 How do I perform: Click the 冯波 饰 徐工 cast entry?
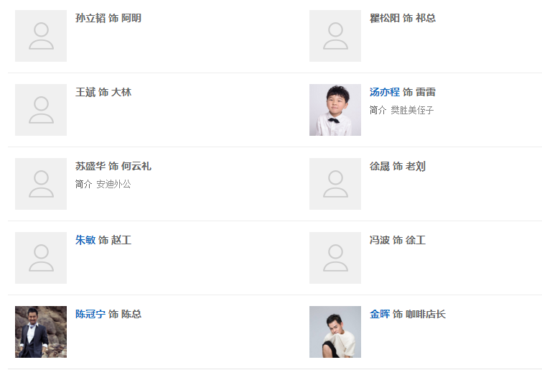pos(398,240)
